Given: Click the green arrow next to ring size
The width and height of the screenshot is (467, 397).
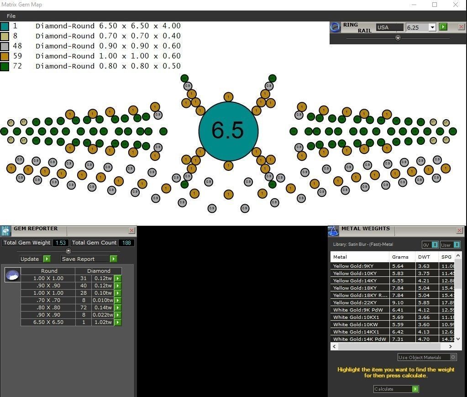Looking at the screenshot, I should pos(443,27).
